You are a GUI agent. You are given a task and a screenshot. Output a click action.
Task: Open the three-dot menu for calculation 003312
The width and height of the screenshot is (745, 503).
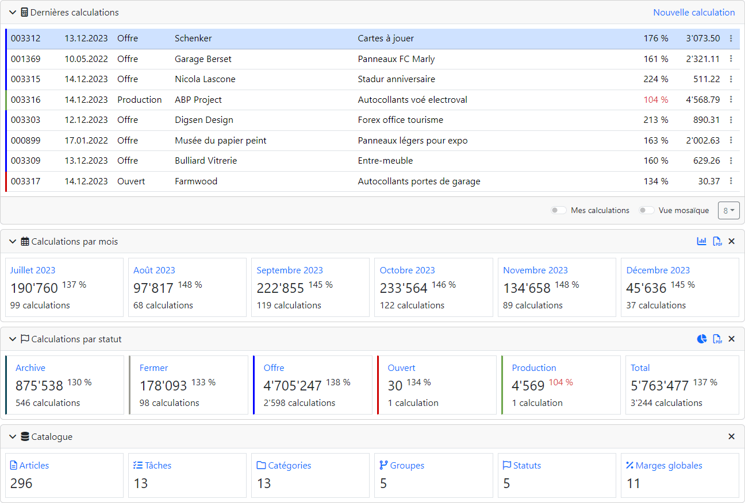(x=731, y=38)
